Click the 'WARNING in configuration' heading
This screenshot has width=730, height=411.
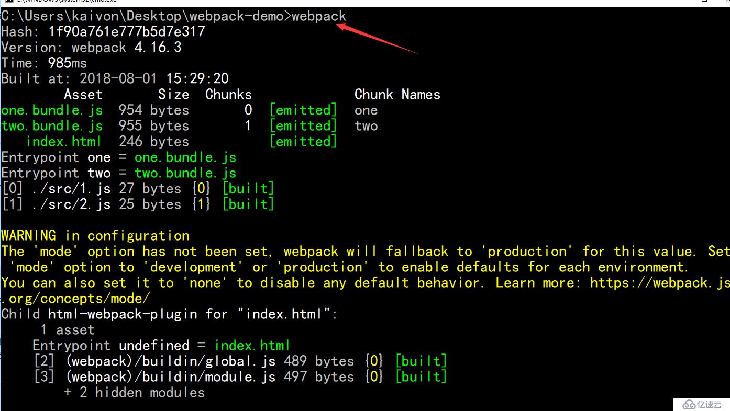[95, 236]
